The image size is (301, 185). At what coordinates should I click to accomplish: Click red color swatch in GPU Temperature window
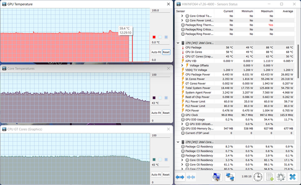[154, 37]
